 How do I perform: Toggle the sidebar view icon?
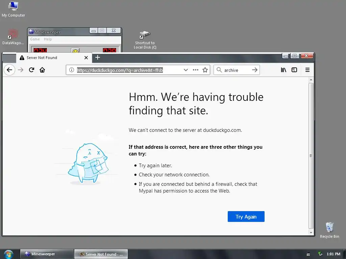[294, 70]
